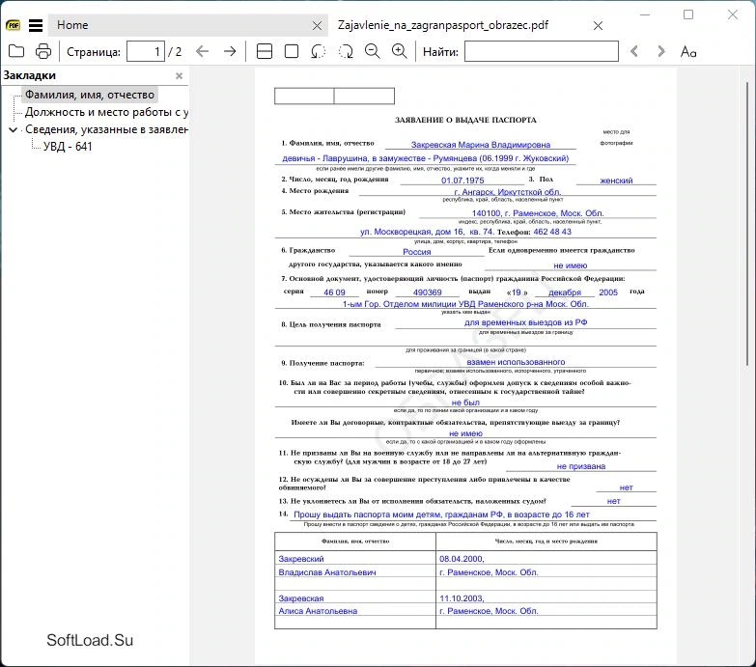Select bookmark УВД - 641
Image resolution: width=756 pixels, height=667 pixels.
pos(68,147)
